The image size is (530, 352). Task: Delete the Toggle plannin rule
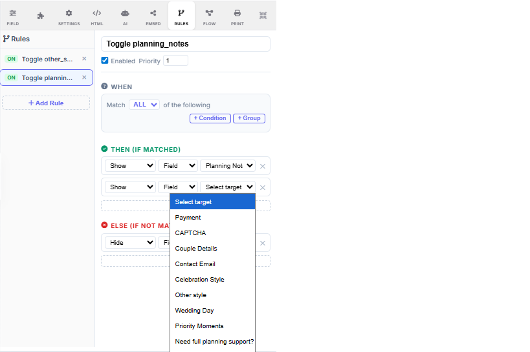pyautogui.click(x=85, y=78)
